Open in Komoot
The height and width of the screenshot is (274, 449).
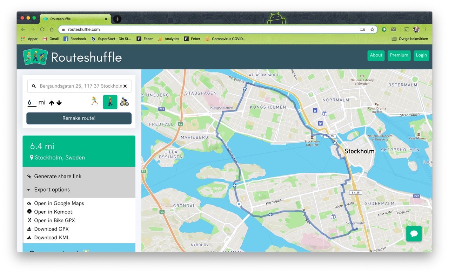coord(53,212)
